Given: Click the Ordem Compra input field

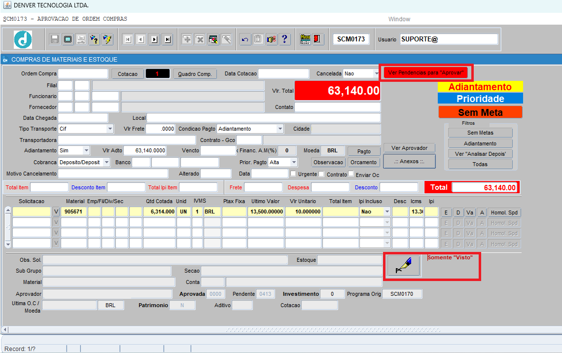Looking at the screenshot, I should (x=83, y=73).
